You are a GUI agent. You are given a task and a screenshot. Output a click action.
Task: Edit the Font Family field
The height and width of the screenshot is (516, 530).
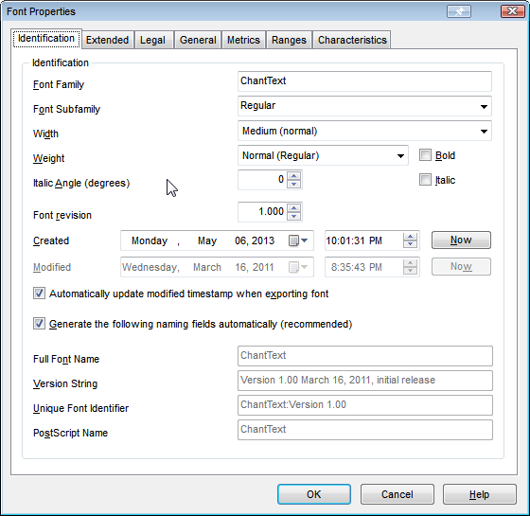point(364,81)
